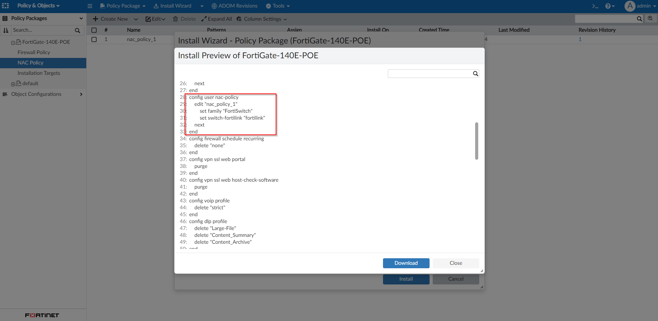Click line 'config vpn ssl web portal'
The height and width of the screenshot is (321, 658).
pos(217,159)
